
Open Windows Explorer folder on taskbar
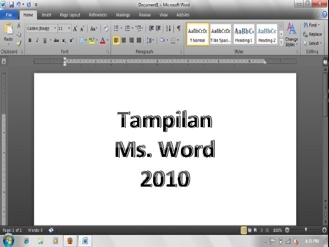(41, 241)
